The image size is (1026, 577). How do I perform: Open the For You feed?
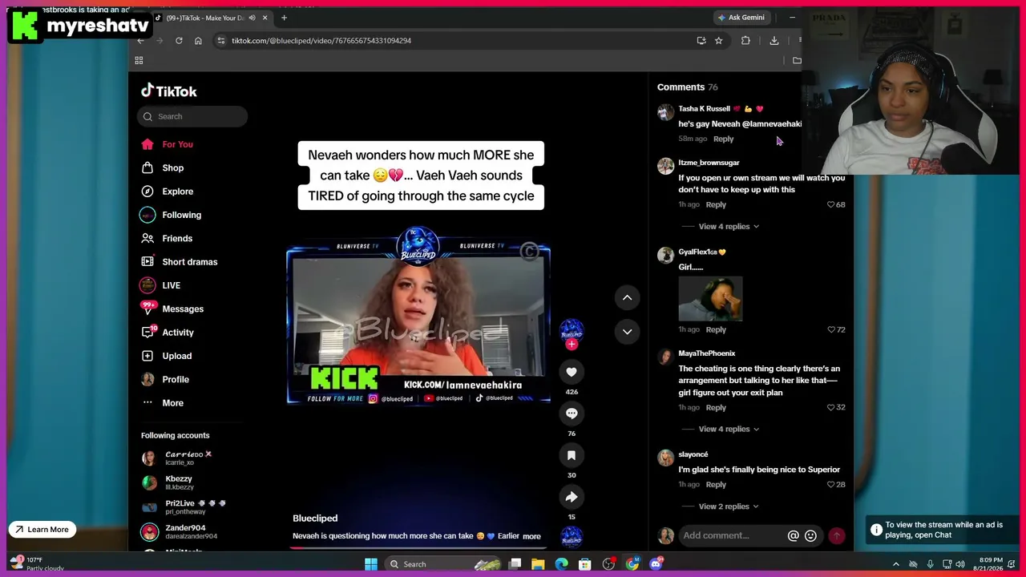click(168, 144)
